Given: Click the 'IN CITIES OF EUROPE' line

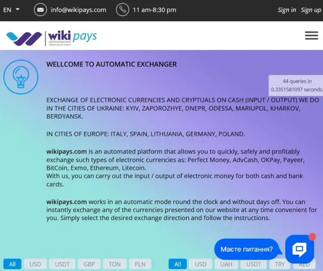Looking at the screenshot, I should 146,134.
